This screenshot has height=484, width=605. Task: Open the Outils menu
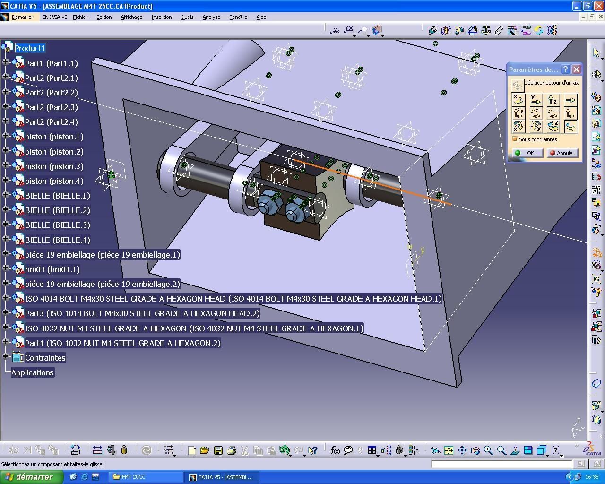187,17
